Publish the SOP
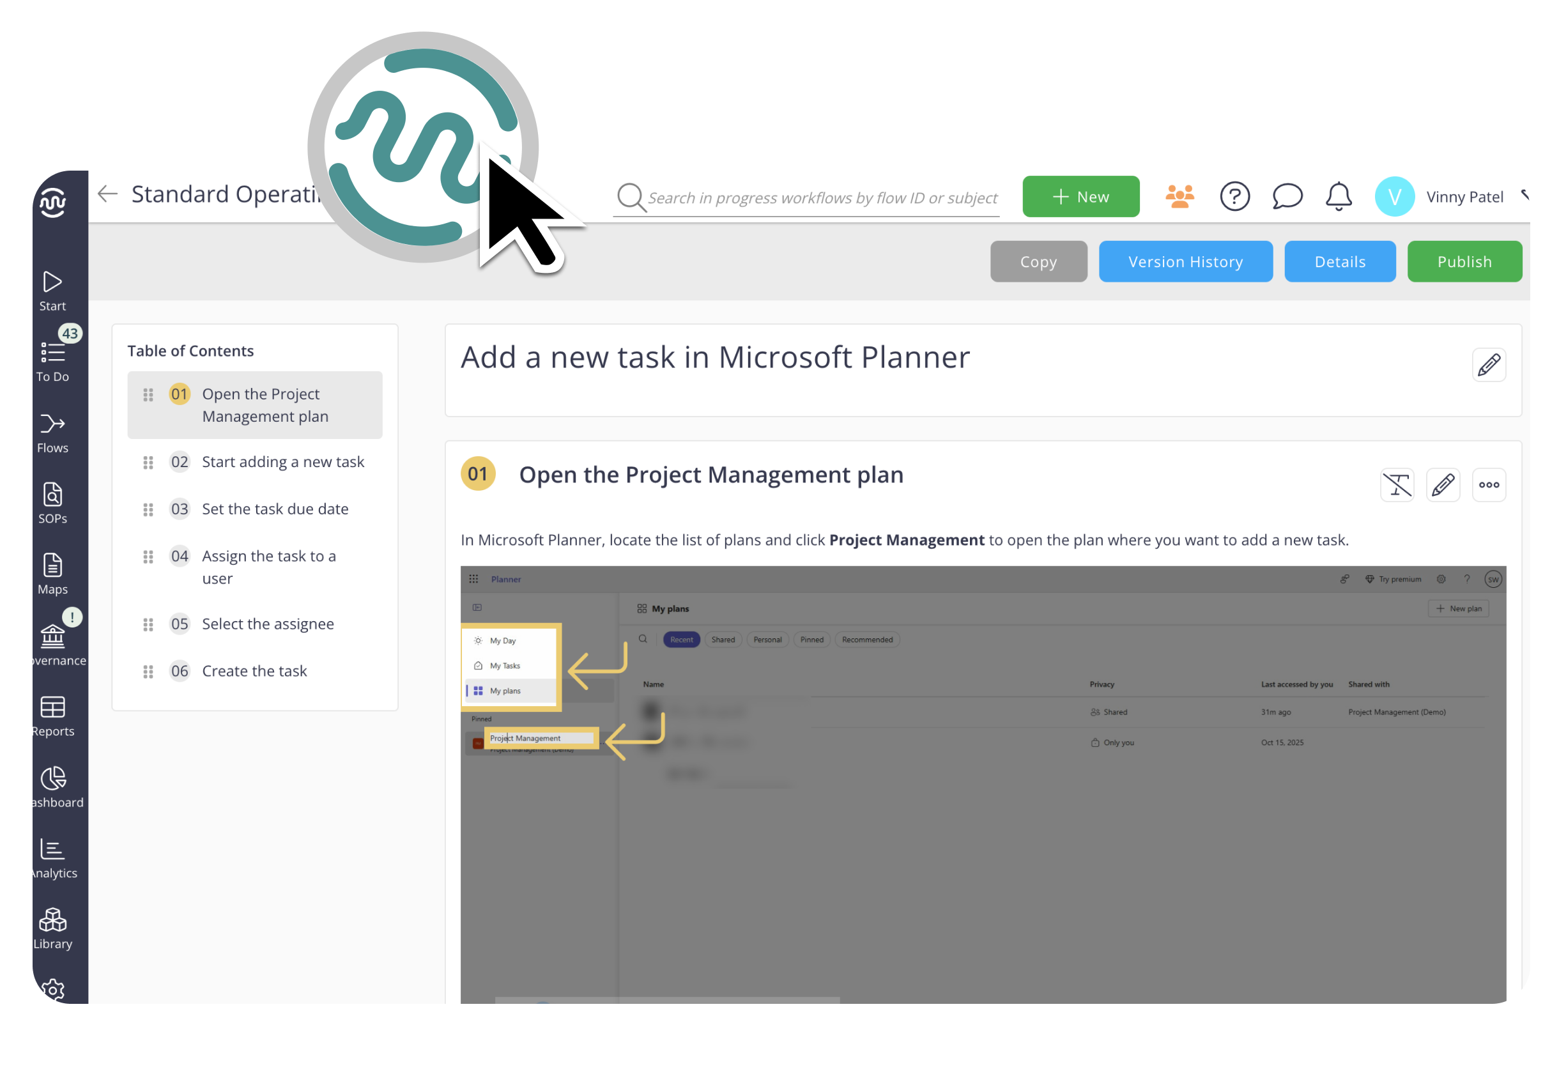Viewport: 1559px width, 1085px height. tap(1464, 262)
